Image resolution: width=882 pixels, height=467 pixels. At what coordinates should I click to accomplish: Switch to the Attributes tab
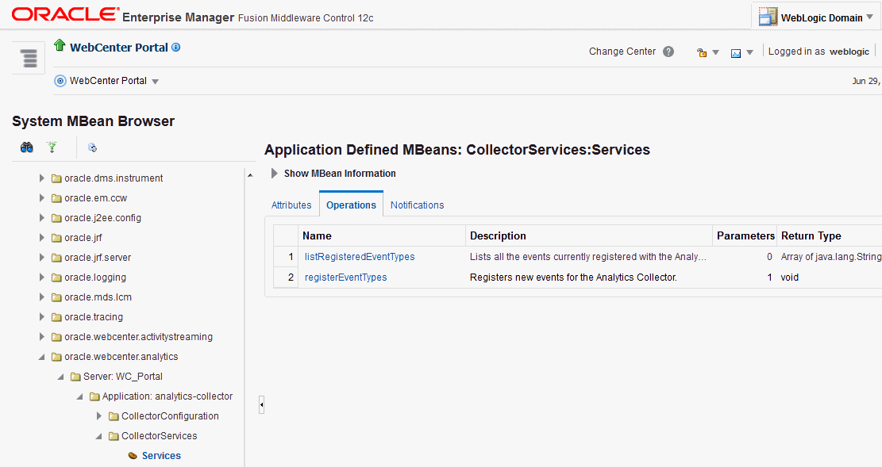coord(291,205)
